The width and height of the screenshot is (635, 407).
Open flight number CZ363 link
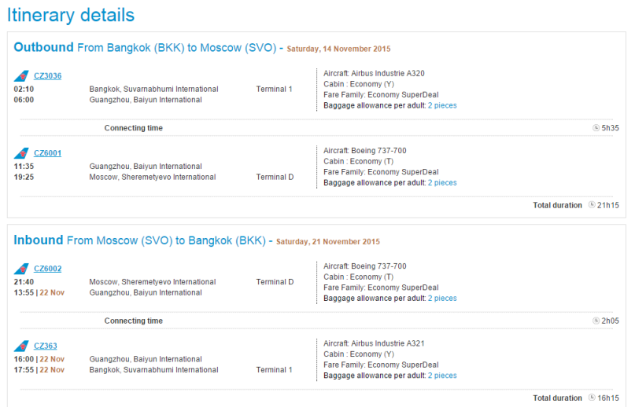(46, 346)
